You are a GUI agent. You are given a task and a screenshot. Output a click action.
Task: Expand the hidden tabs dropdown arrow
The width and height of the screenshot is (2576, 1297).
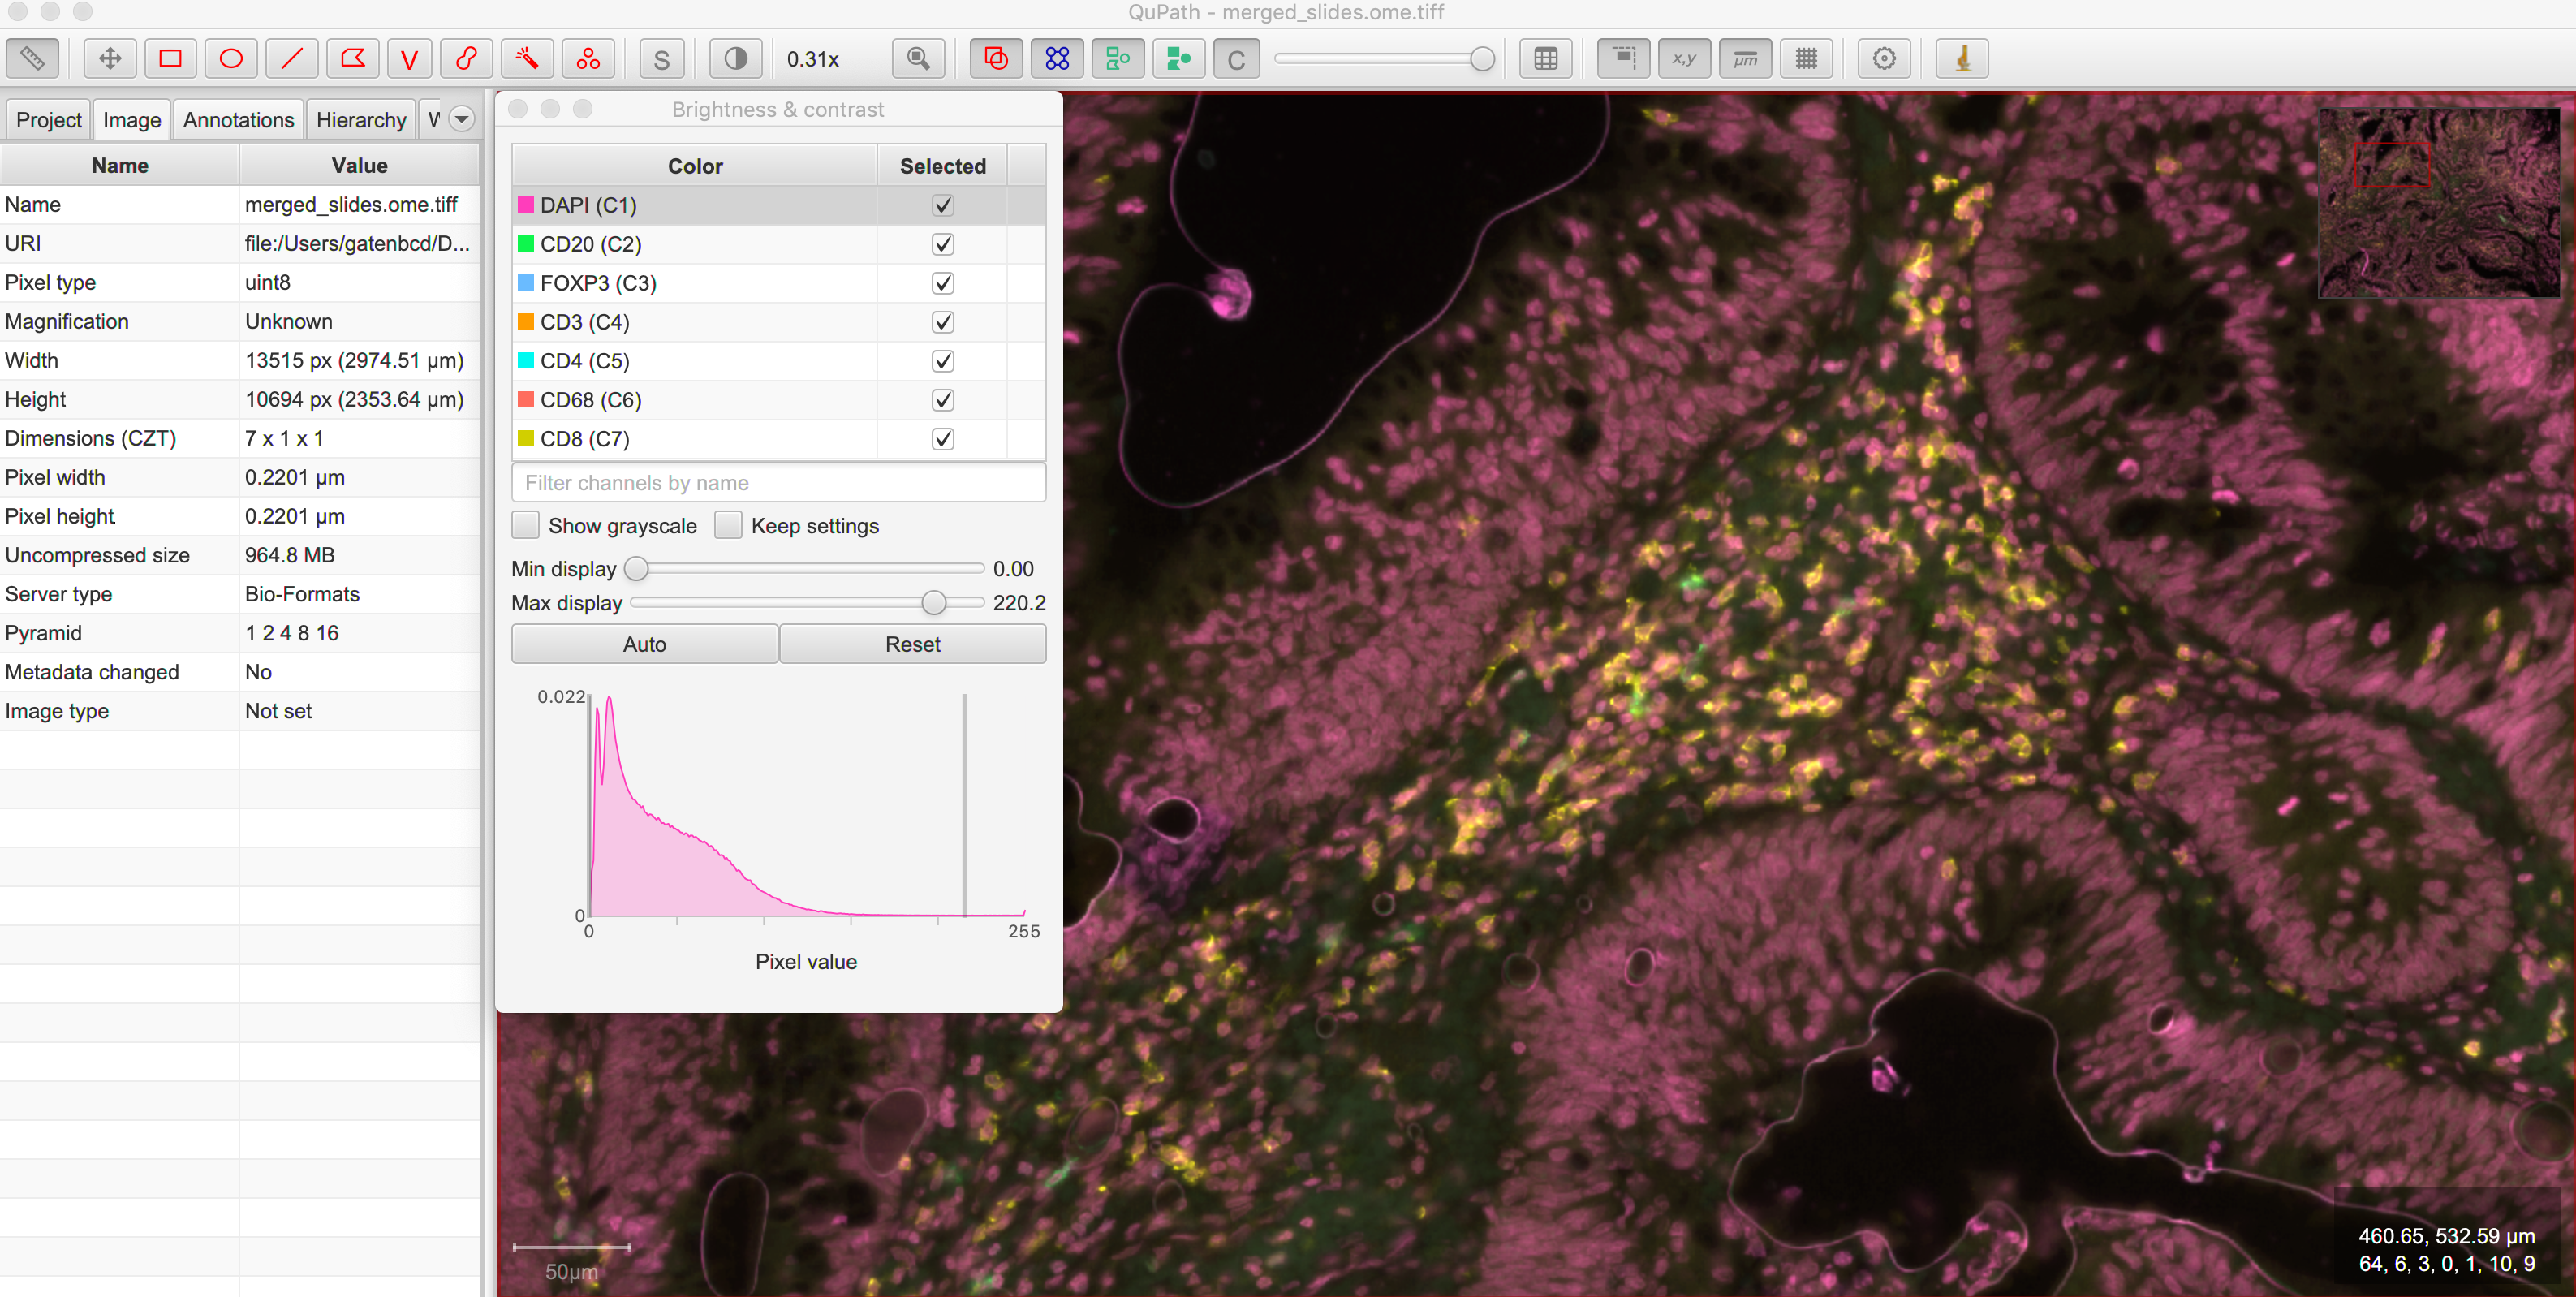click(461, 120)
